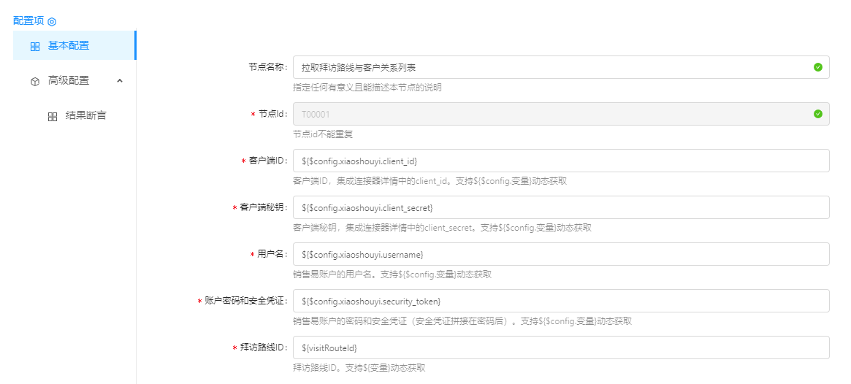This screenshot has height=384, width=851.
Task: Select the 基本配置 menu item
Action: click(69, 46)
